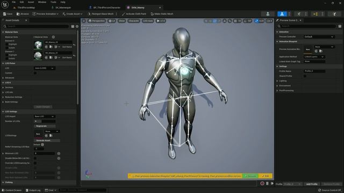Toggle Disable Below Min Lod Stripping checkbox

click(x=35, y=158)
